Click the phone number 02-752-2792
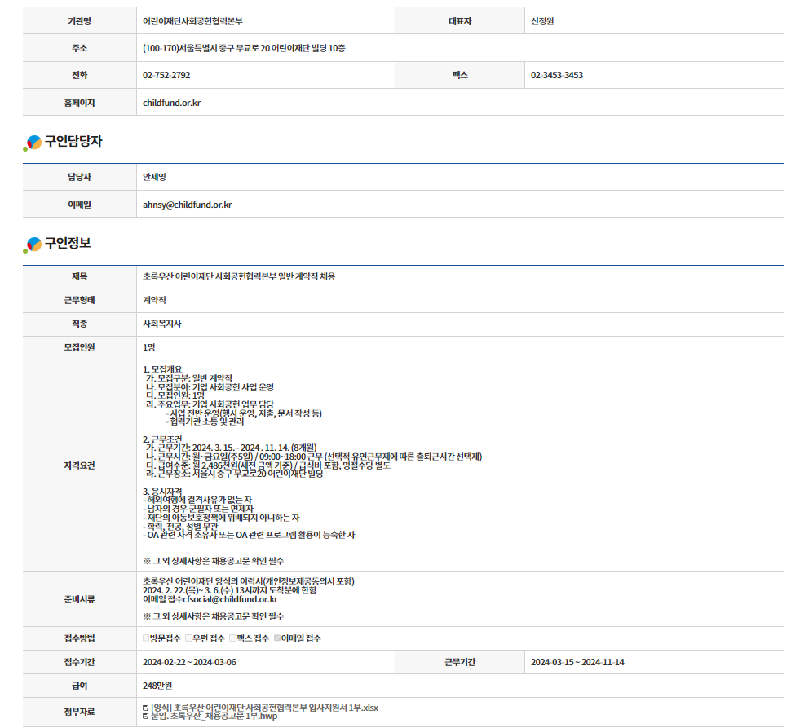The width and height of the screenshot is (791, 728). pyautogui.click(x=166, y=75)
